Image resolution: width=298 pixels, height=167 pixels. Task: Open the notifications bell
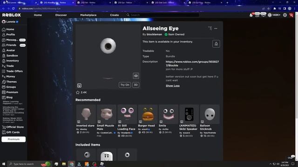(251, 15)
